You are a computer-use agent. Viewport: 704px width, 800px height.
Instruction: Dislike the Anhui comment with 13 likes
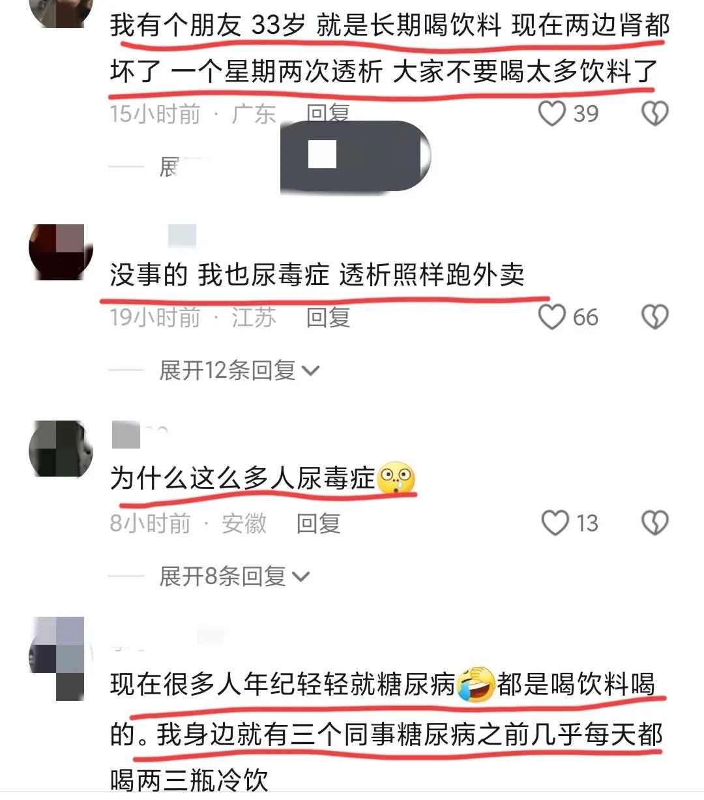654,523
